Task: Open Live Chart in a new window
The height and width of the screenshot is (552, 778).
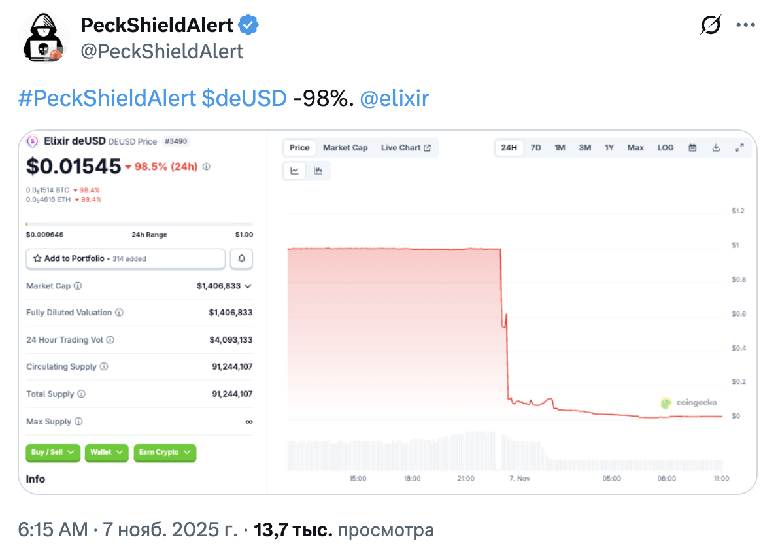Action: click(x=406, y=148)
